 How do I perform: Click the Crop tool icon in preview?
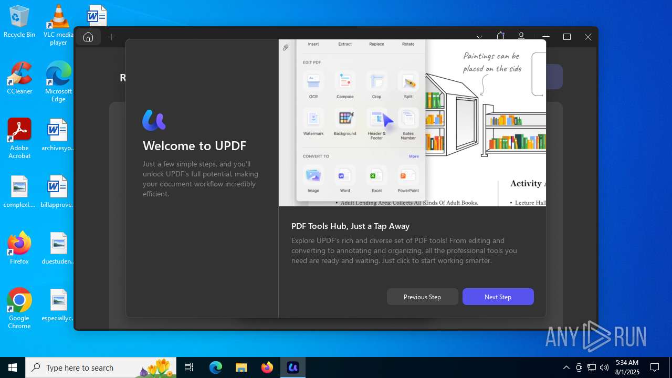(376, 81)
